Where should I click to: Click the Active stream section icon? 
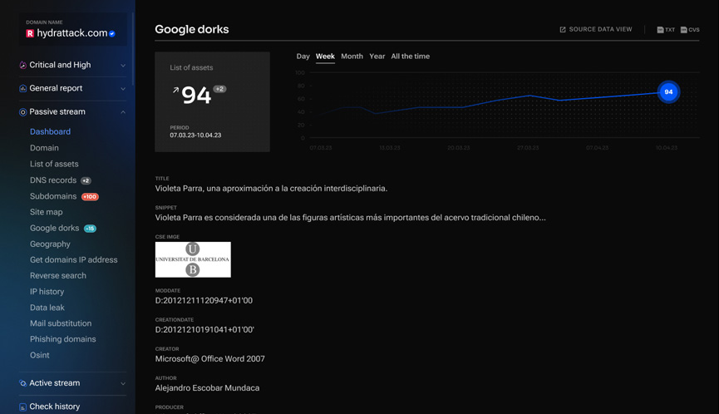coord(23,383)
